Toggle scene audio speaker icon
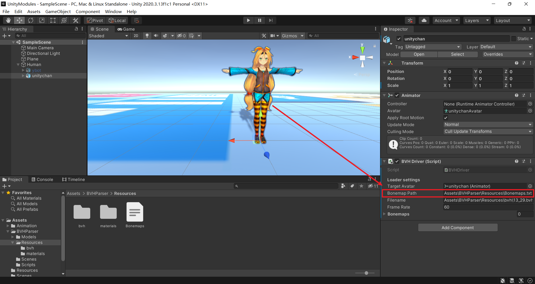This screenshot has width=535, height=284. (x=156, y=36)
